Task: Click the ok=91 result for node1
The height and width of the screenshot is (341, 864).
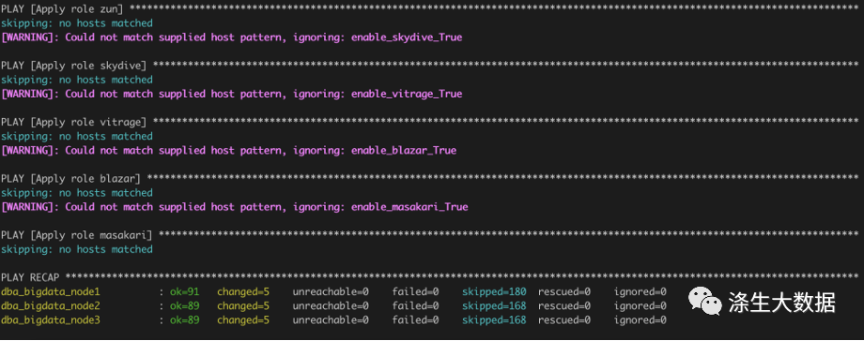Action: (x=185, y=291)
